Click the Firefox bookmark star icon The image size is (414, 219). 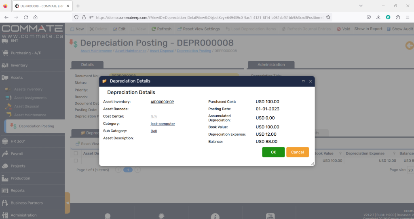328,17
